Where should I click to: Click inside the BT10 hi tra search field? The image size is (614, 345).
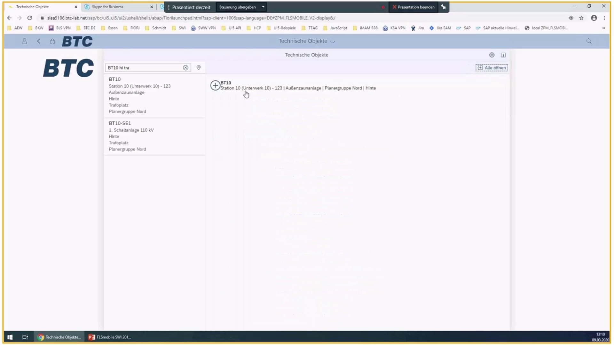coord(144,67)
